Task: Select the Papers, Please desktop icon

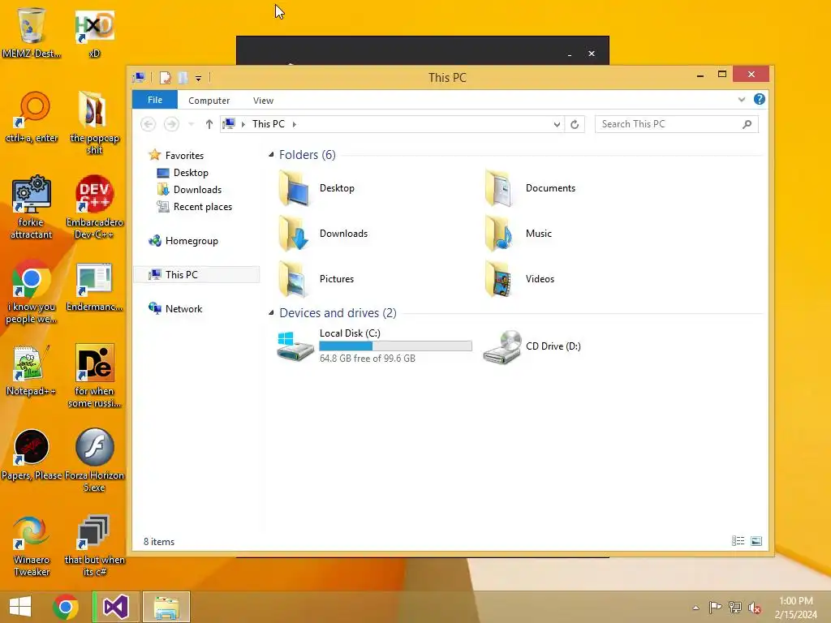Action: (x=32, y=454)
